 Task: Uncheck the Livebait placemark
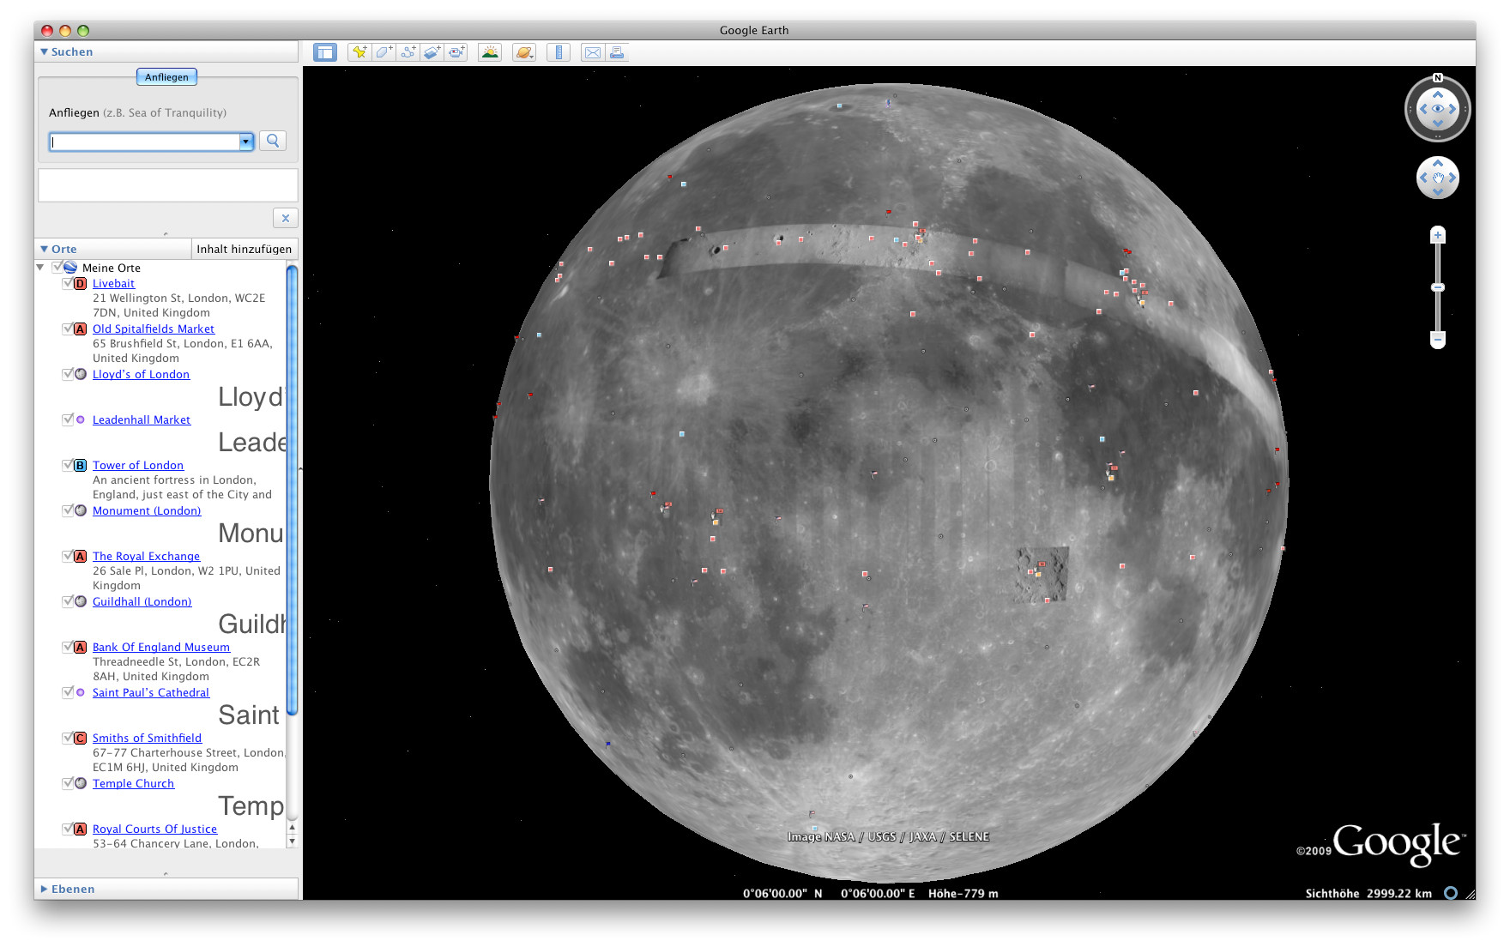(69, 283)
